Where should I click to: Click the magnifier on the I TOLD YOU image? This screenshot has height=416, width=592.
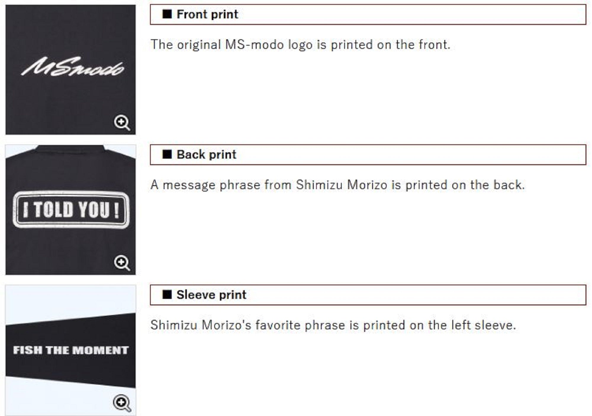122,263
